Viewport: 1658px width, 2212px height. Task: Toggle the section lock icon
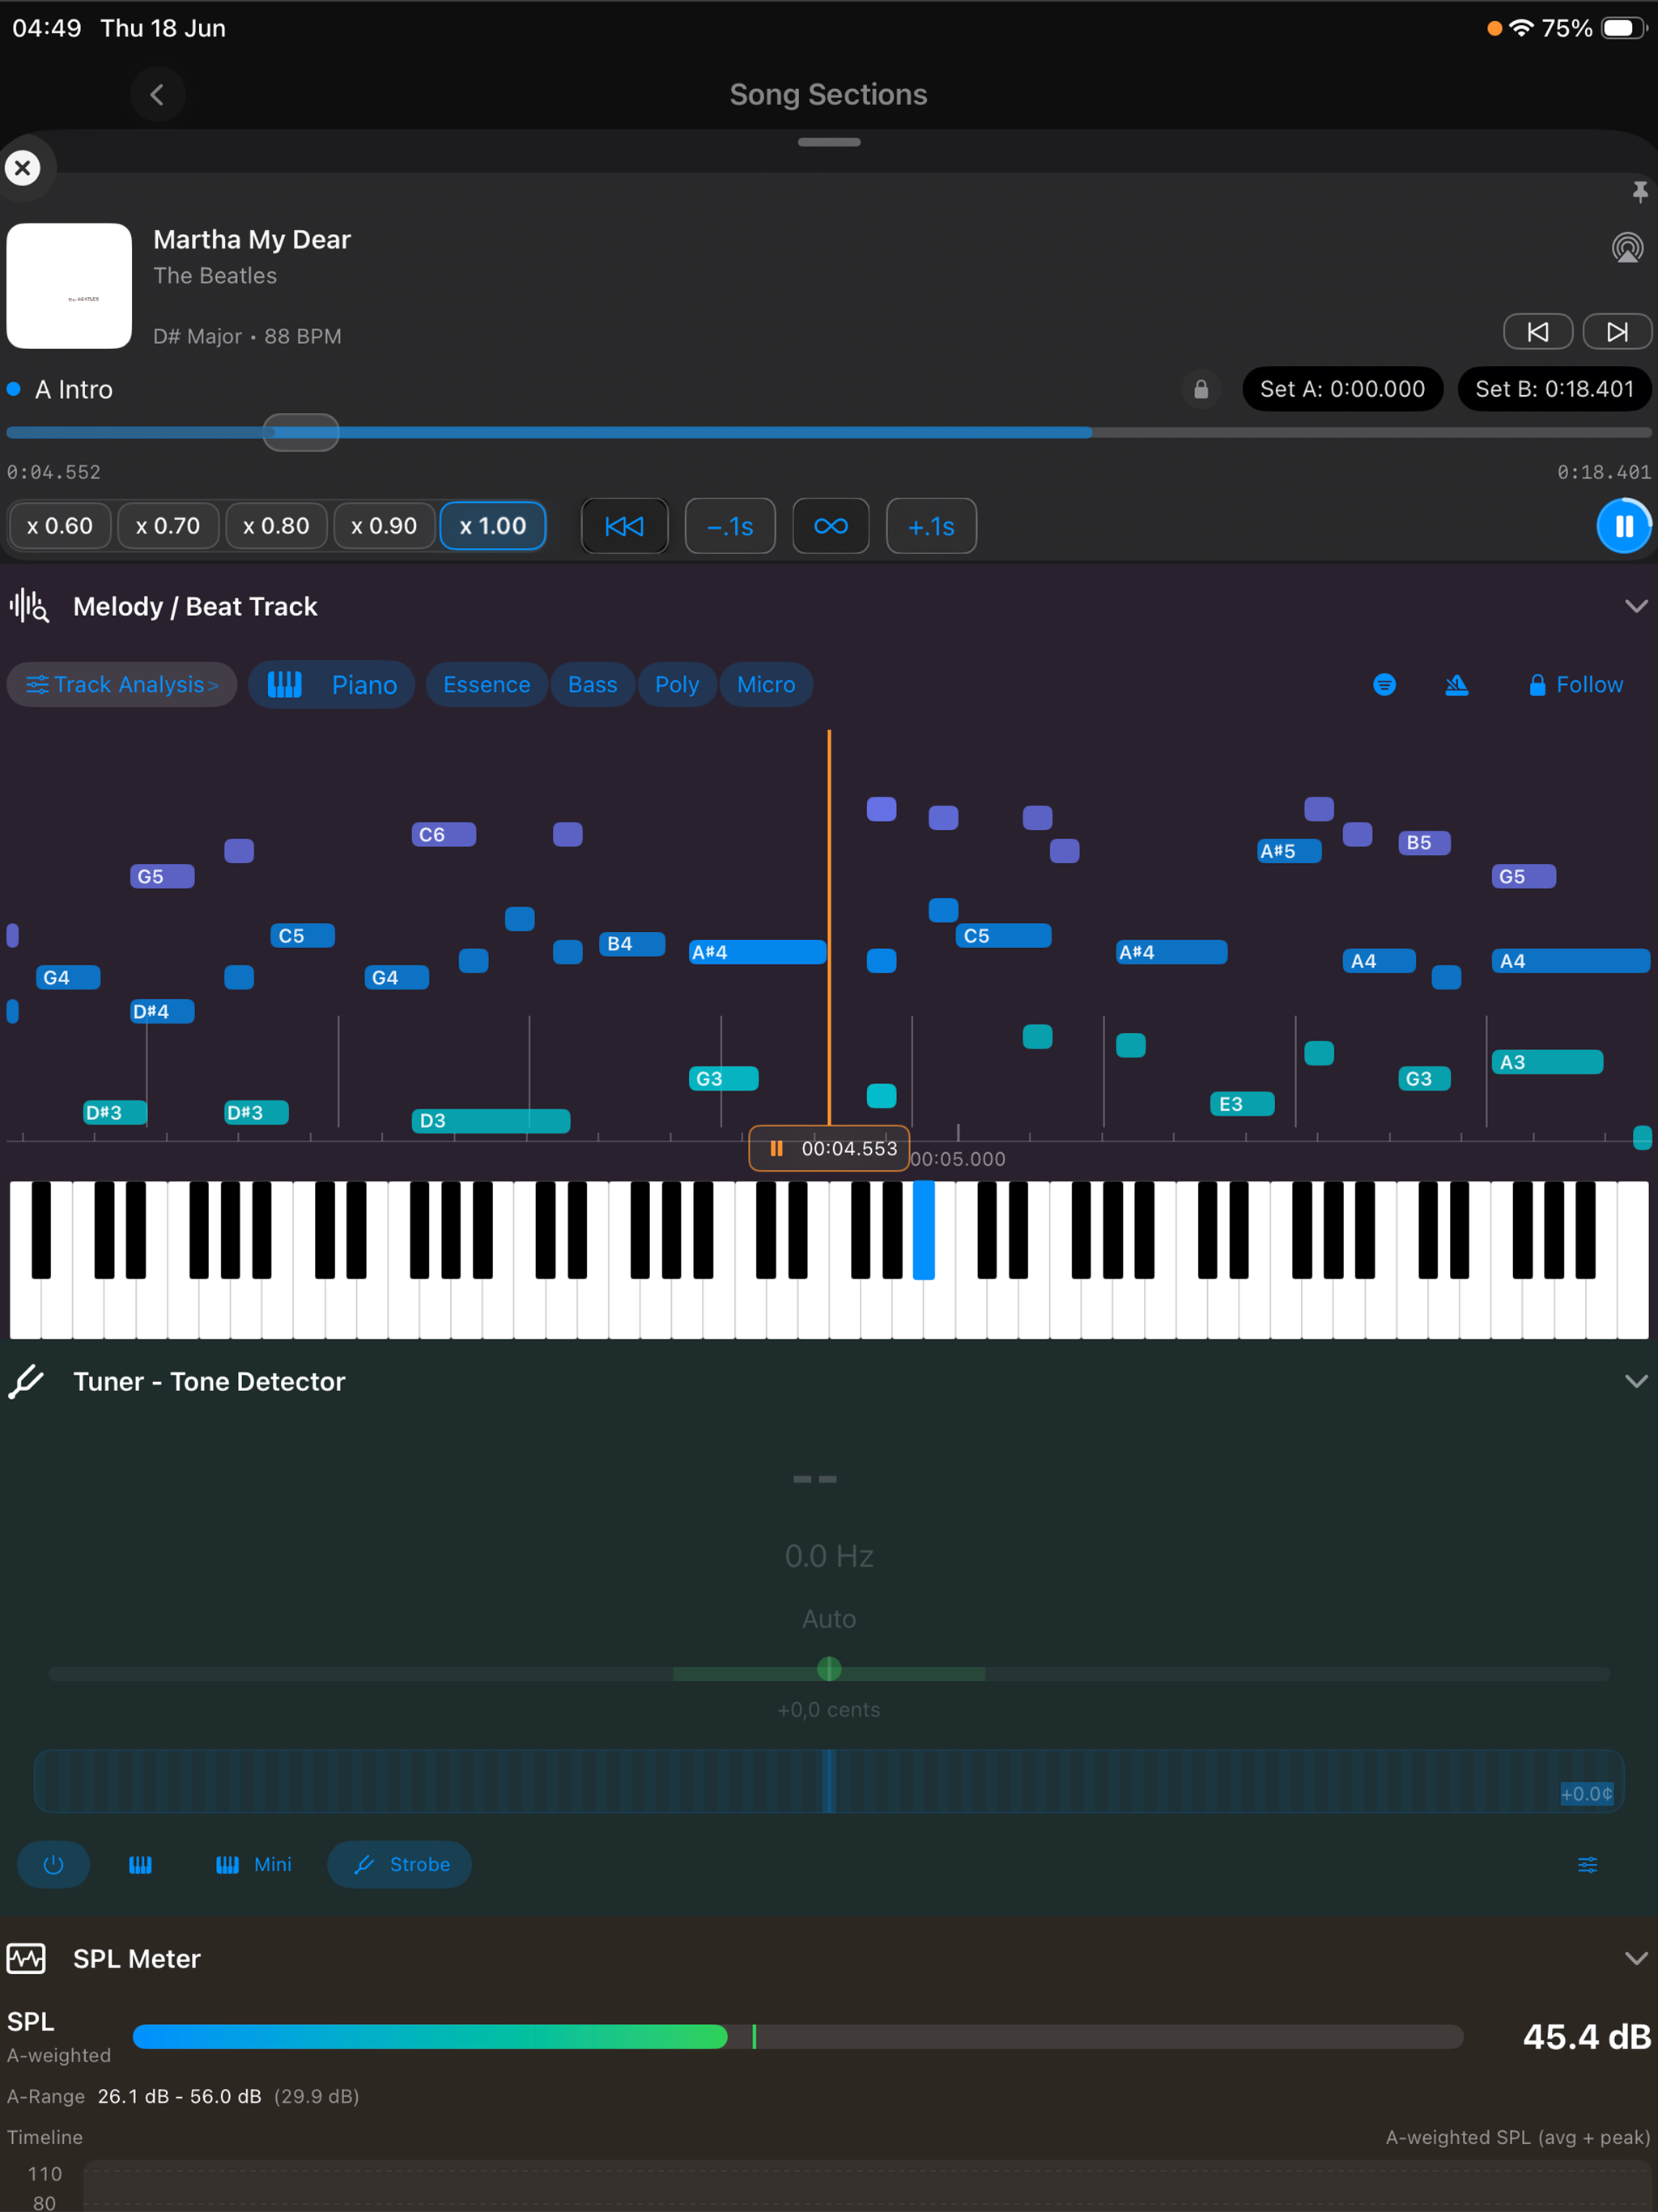(1201, 389)
